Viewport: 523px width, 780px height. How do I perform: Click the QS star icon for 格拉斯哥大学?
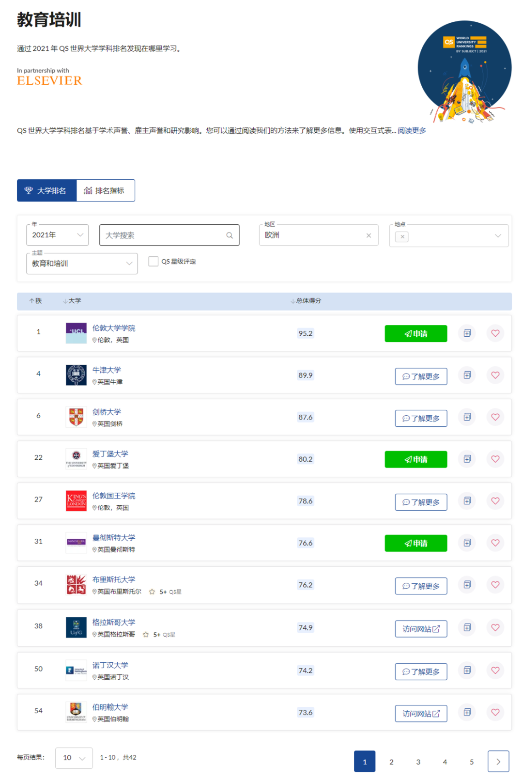[146, 634]
